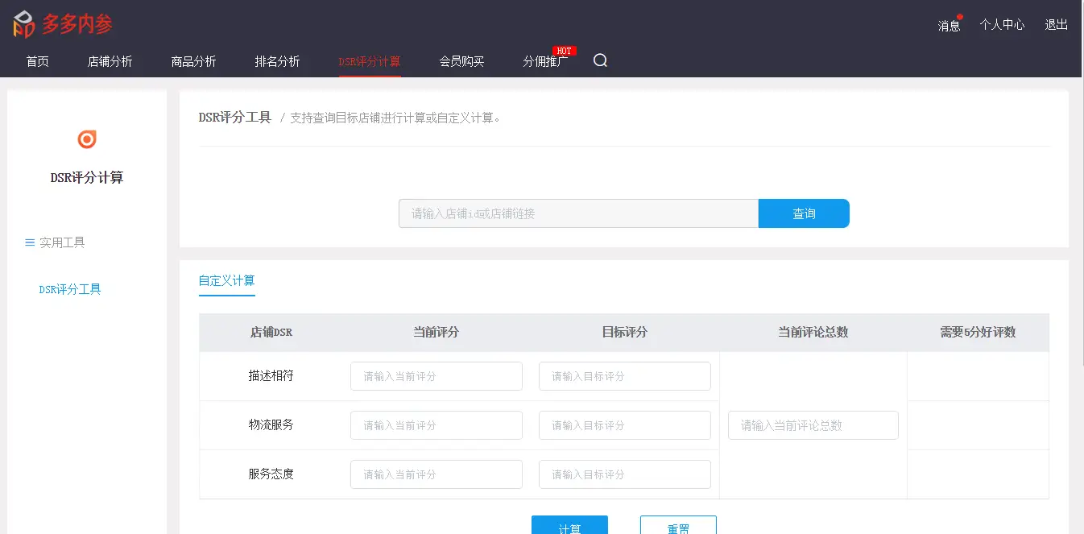Open the 会员购买 menu
Screen dimensions: 1084x534
point(461,60)
